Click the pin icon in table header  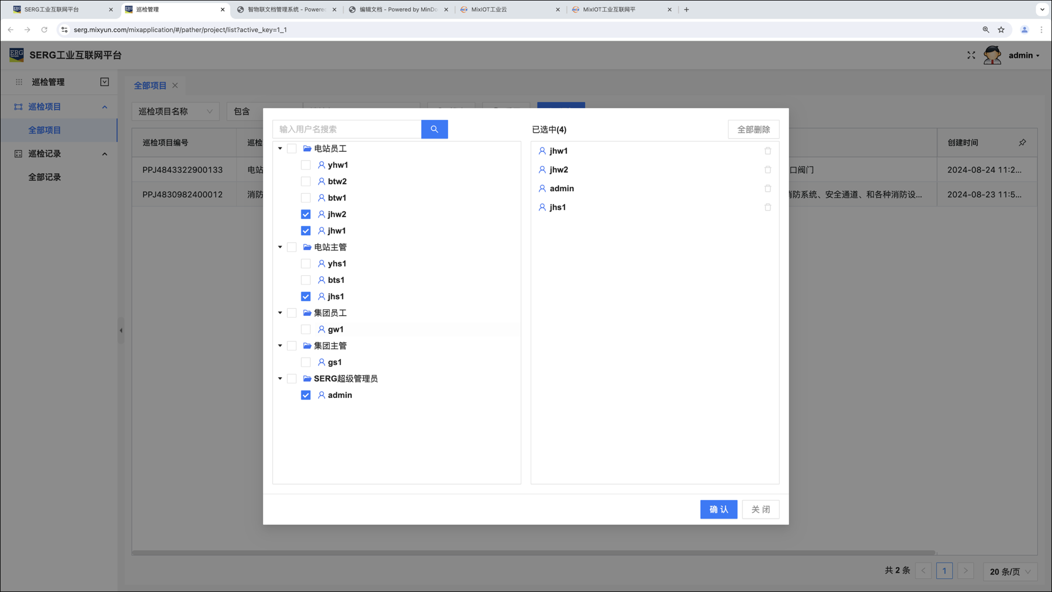pos(1022,143)
